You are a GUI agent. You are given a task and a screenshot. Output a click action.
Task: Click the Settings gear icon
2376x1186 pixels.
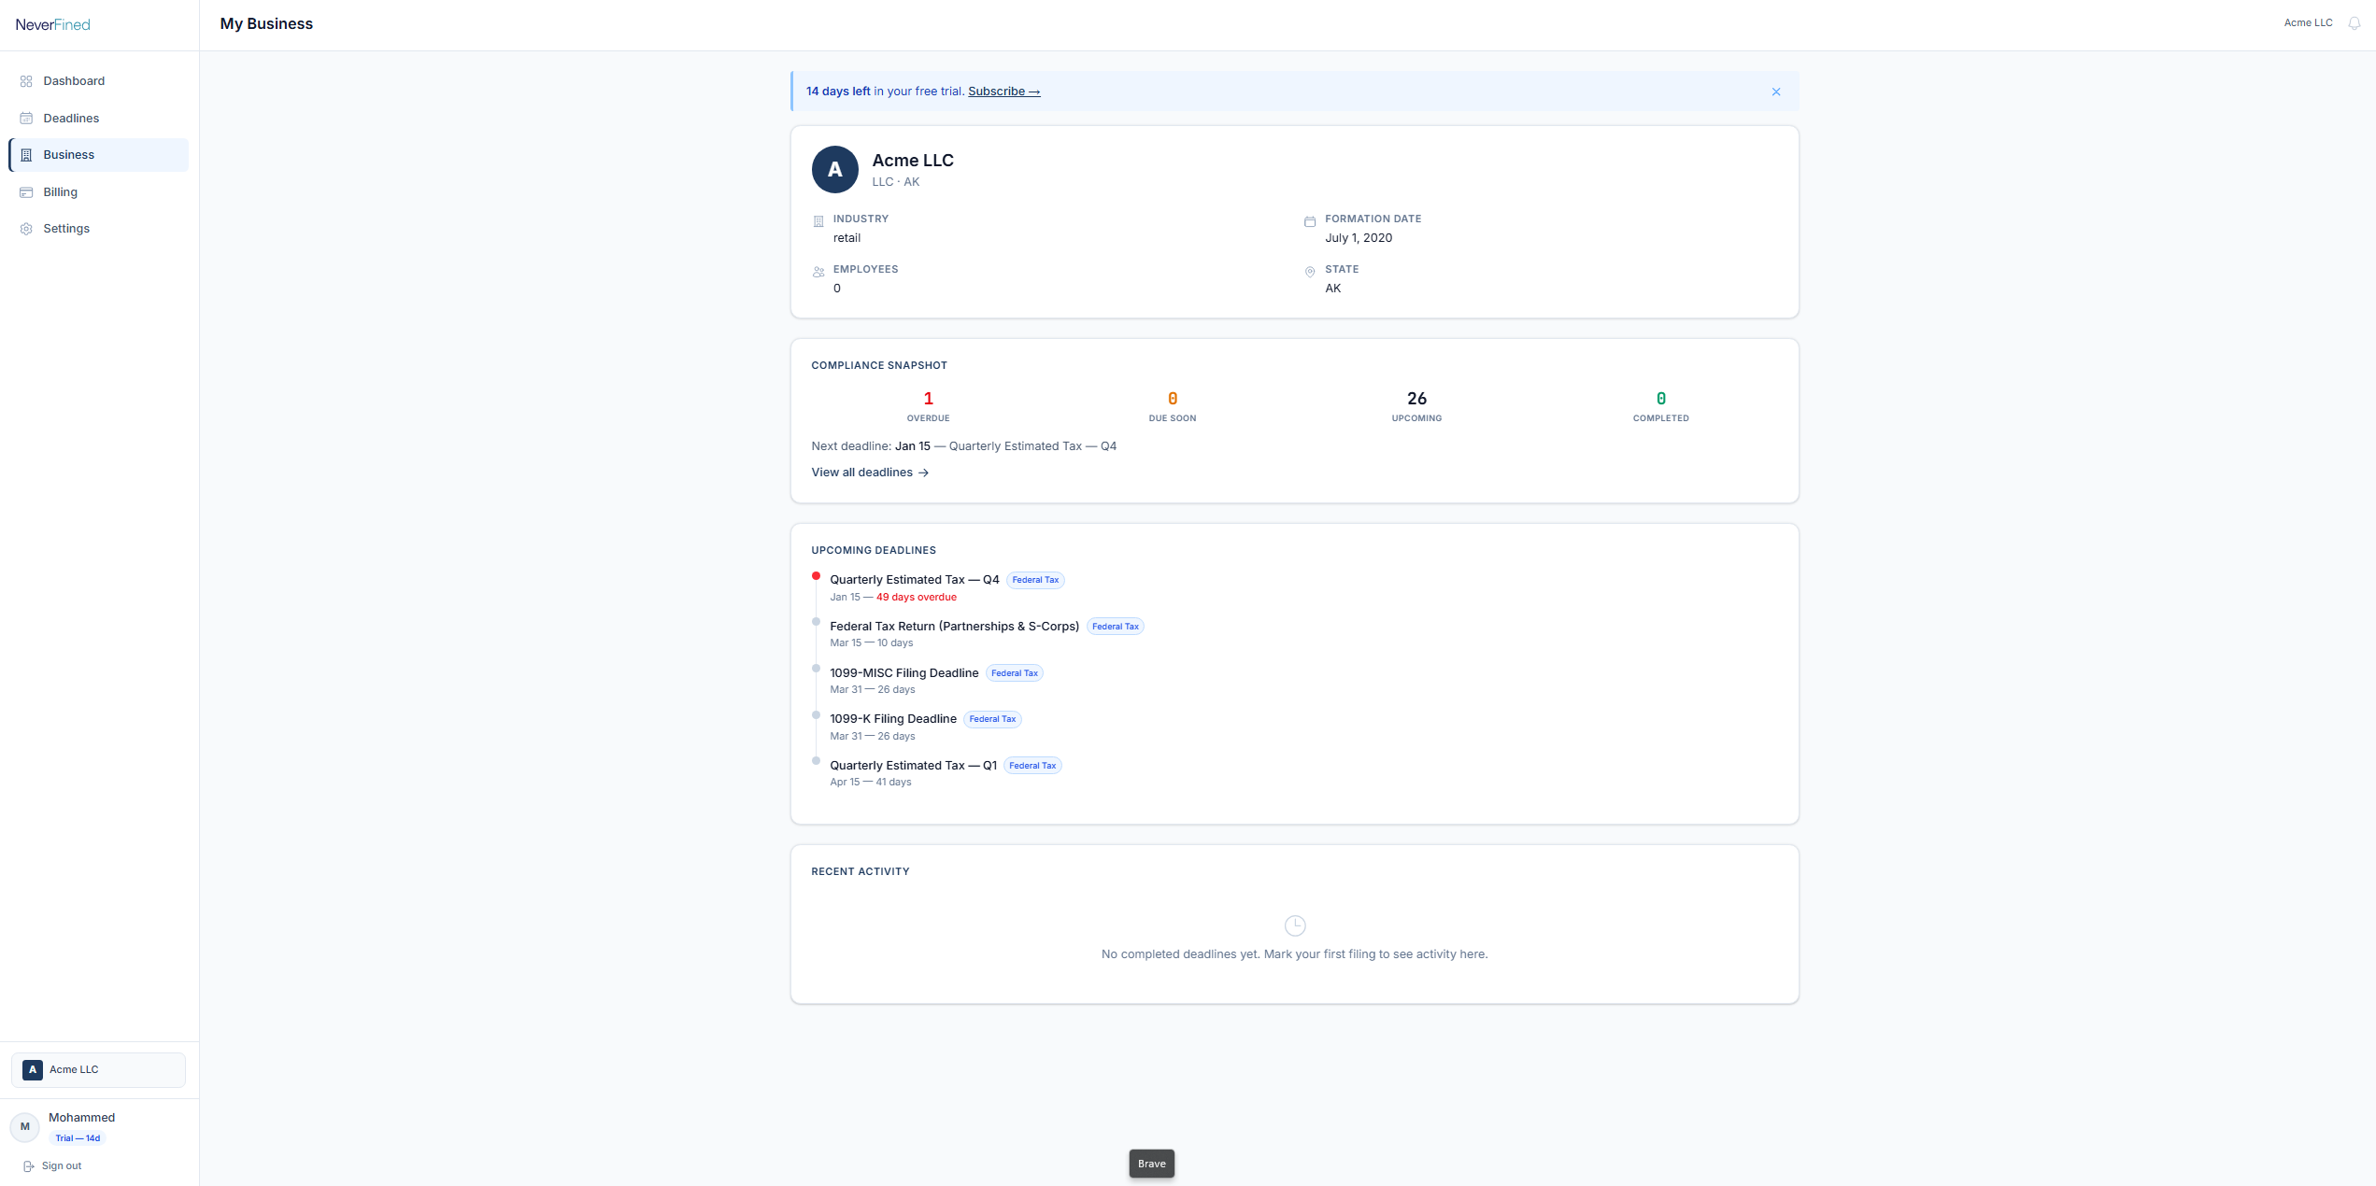pos(26,229)
